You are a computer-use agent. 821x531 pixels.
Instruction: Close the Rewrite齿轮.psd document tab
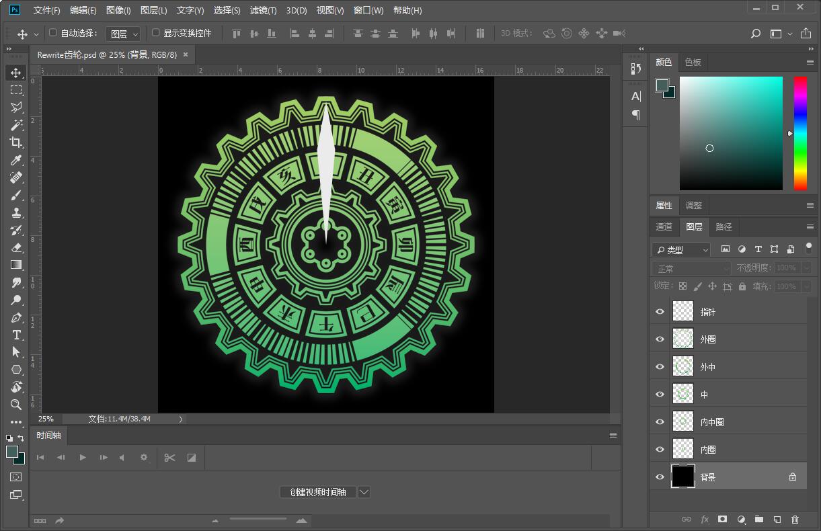pyautogui.click(x=186, y=54)
